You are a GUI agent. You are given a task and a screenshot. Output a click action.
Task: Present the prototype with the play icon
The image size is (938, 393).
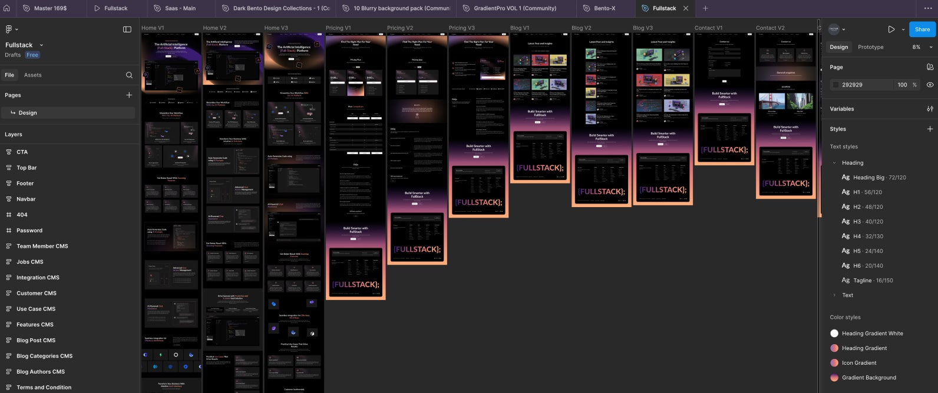click(x=891, y=29)
